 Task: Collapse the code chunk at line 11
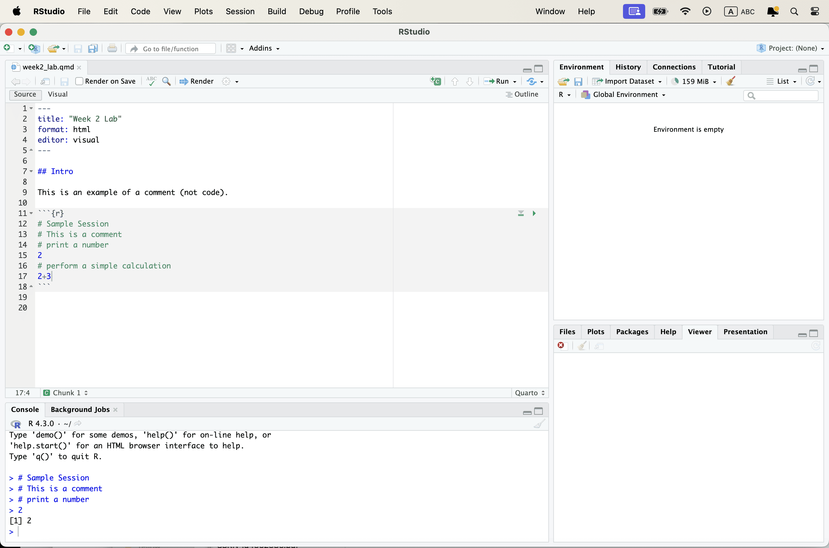[31, 213]
